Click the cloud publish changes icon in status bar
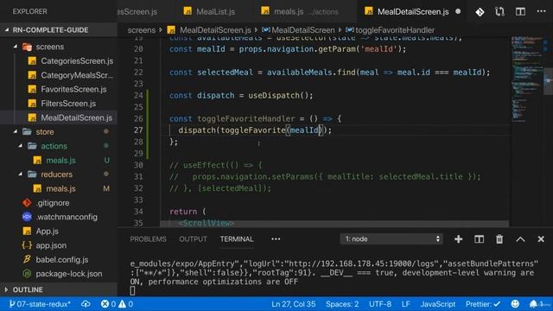Image resolution: width=553 pixels, height=311 pixels. point(86,304)
